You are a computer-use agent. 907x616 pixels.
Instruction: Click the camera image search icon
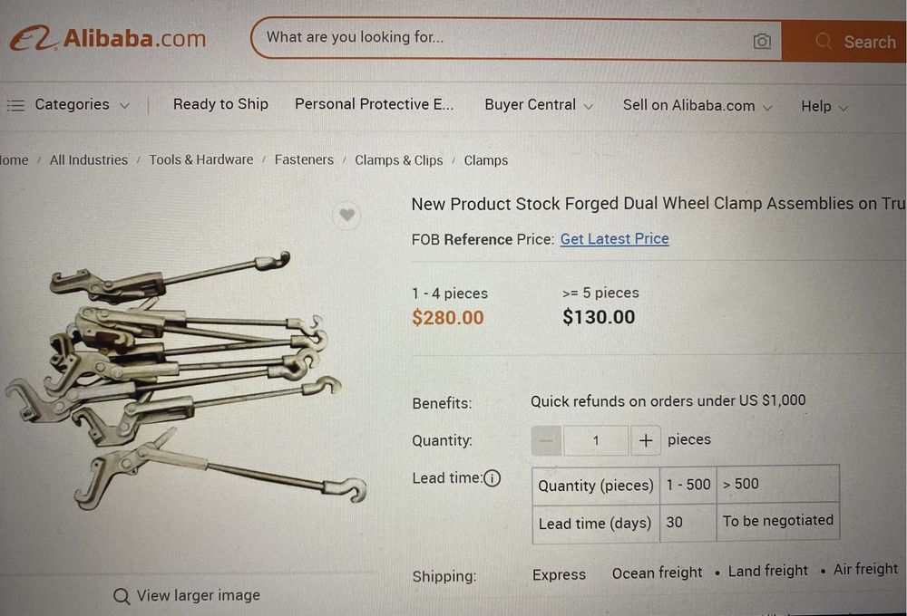pos(762,41)
